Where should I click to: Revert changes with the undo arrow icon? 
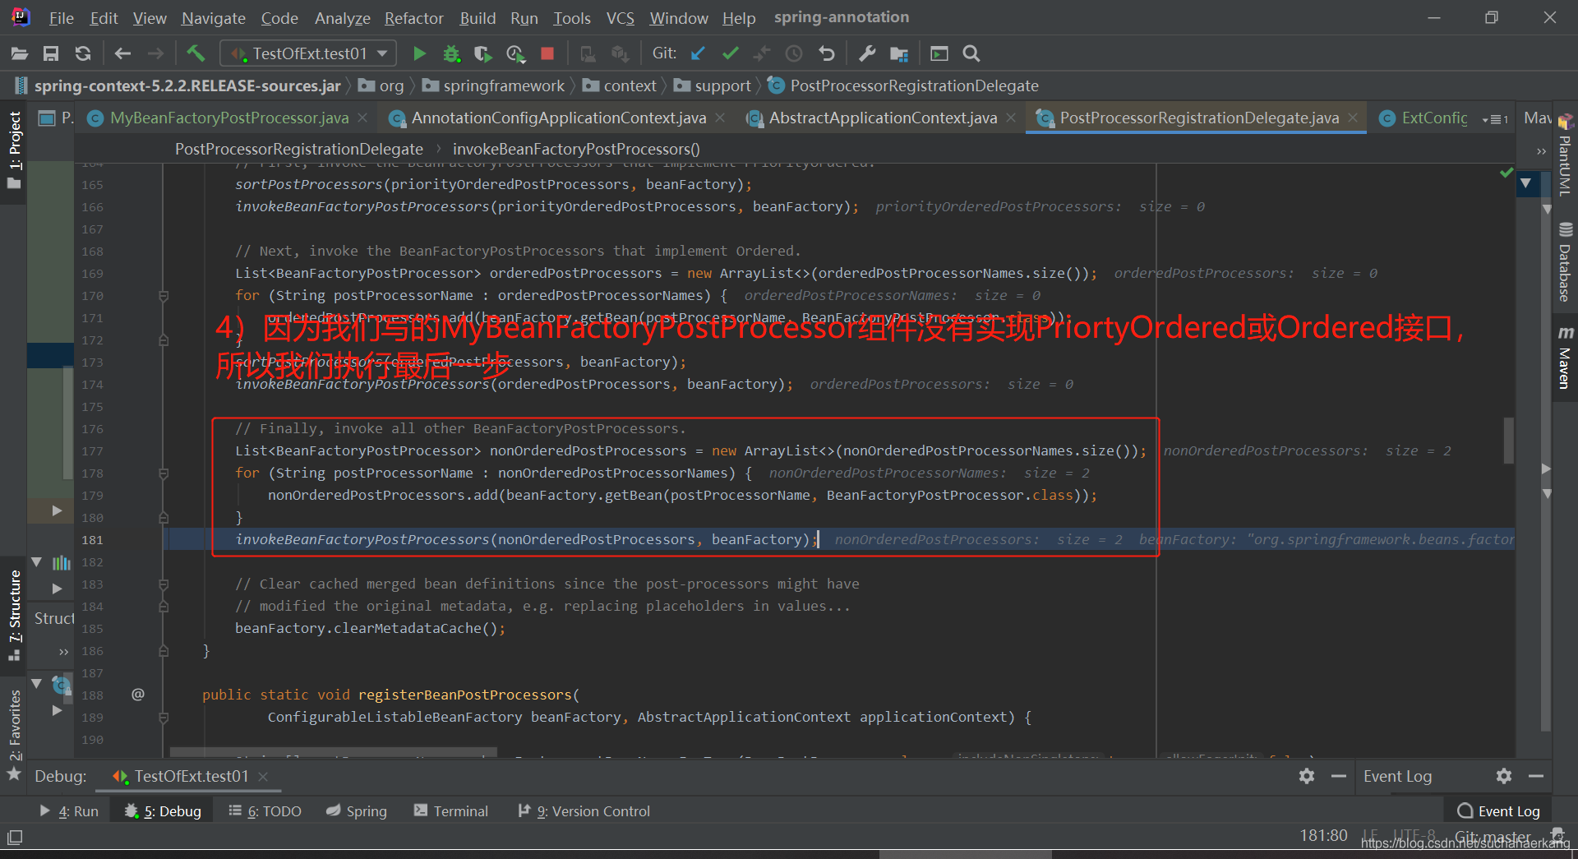click(827, 53)
